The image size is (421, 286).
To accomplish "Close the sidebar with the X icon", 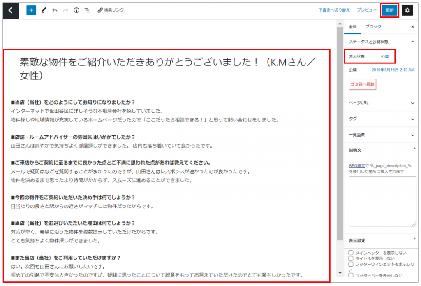I will click(412, 27).
